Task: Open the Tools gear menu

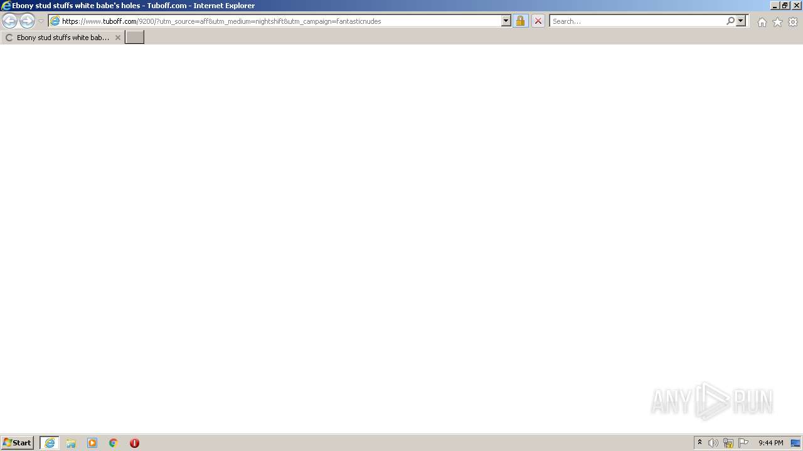Action: 793,22
